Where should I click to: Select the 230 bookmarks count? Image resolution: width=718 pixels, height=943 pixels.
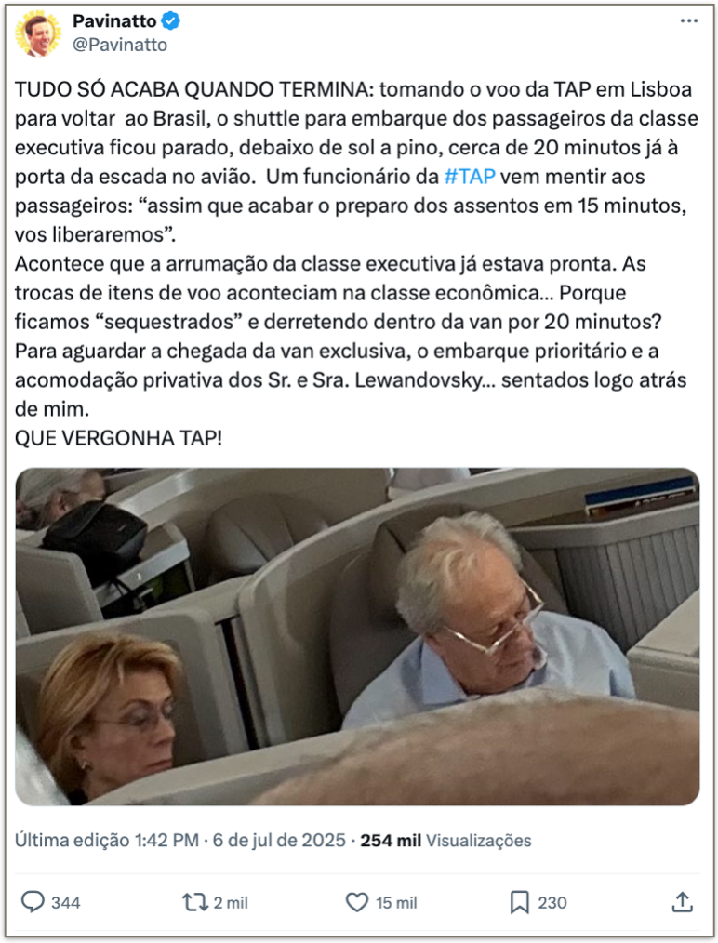552,903
